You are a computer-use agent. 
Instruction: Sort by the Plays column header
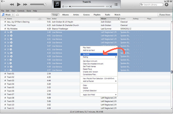pyautogui.click(x=149, y=19)
